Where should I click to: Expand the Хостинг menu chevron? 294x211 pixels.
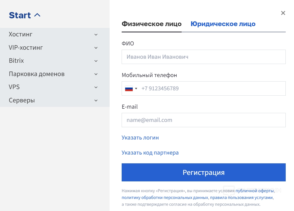coord(96,35)
